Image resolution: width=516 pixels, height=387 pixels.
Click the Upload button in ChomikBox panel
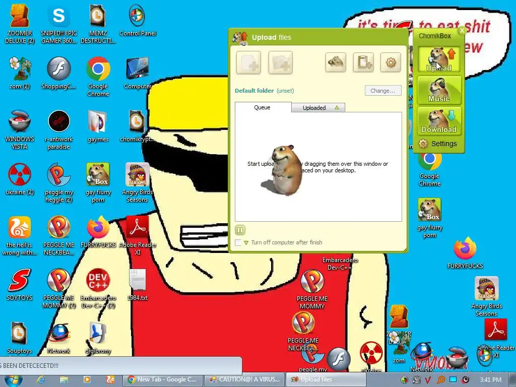[x=439, y=59]
